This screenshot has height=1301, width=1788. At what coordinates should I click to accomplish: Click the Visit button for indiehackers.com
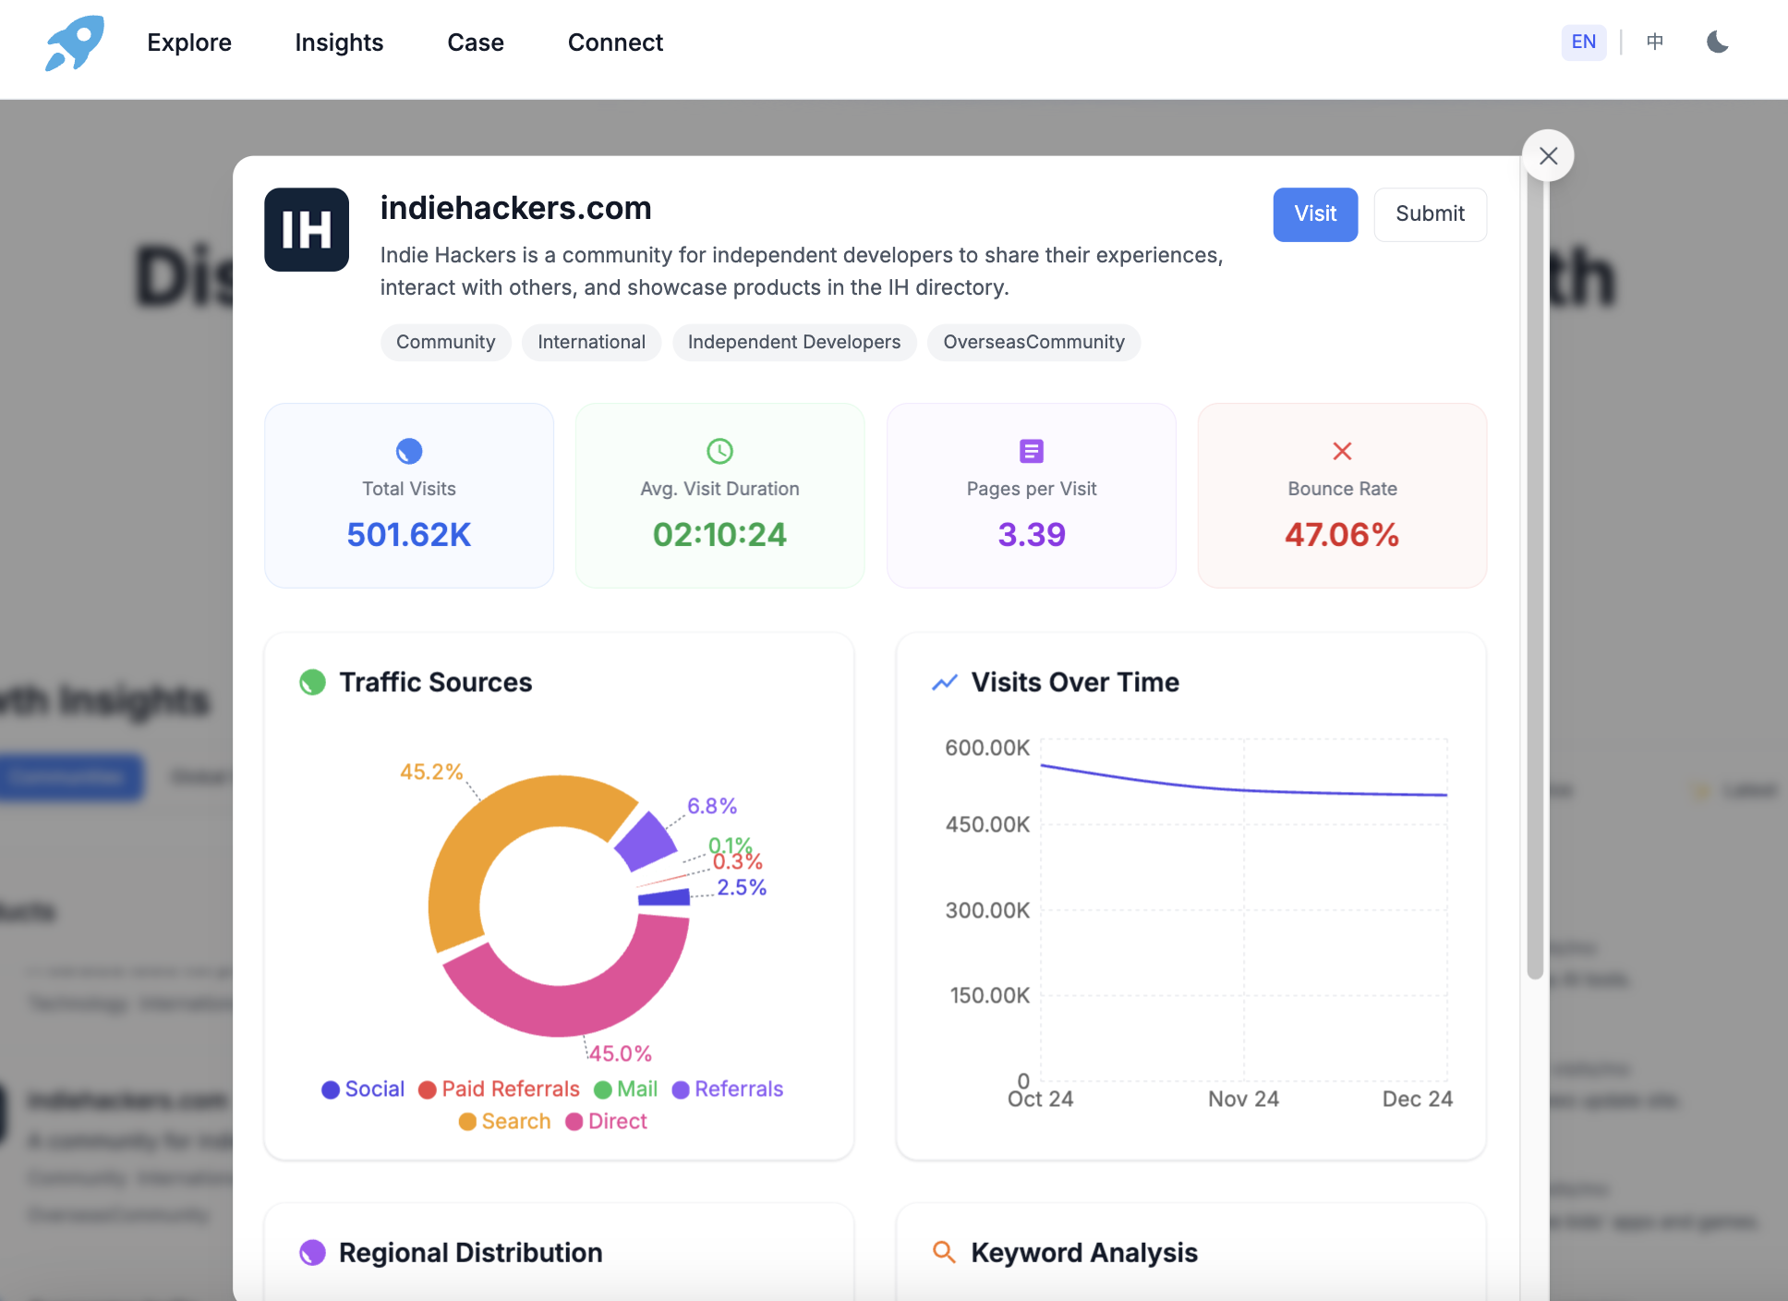coord(1315,214)
